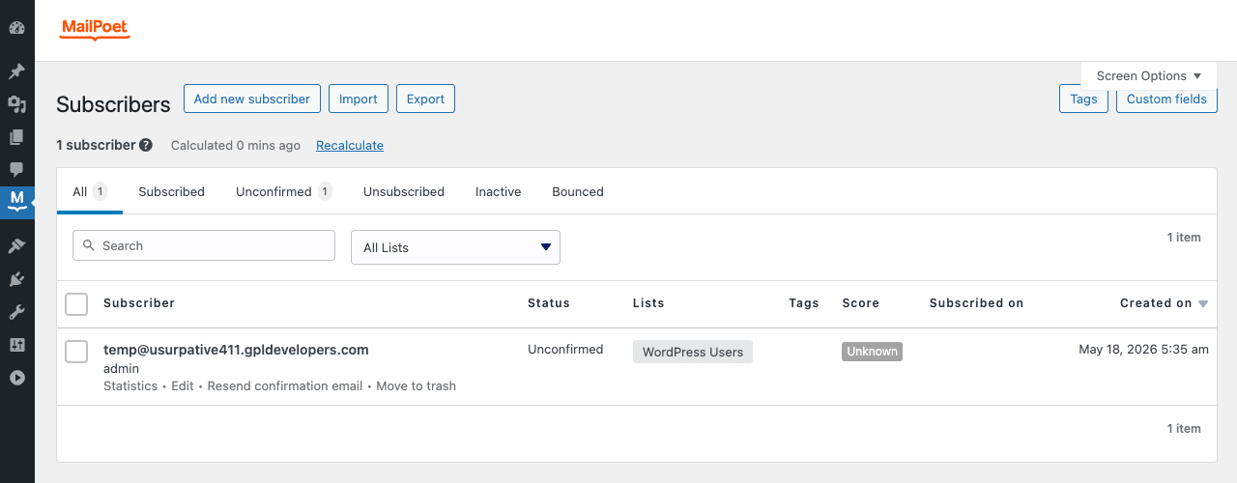Click the Score column header
The image size is (1237, 483).
860,303
